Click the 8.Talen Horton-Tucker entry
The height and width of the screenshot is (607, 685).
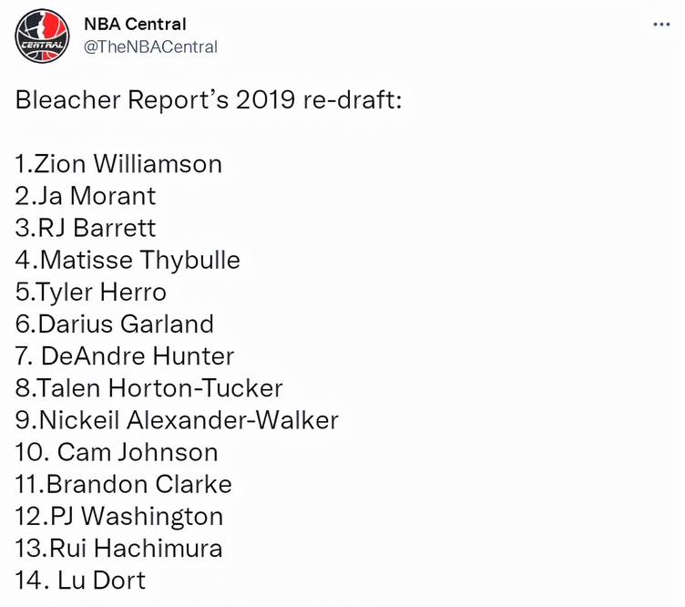(x=149, y=388)
